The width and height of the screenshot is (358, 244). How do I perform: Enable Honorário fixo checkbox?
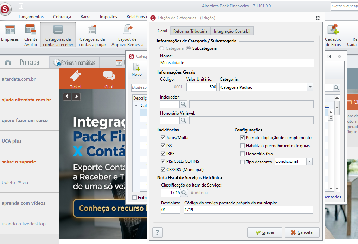point(242,154)
